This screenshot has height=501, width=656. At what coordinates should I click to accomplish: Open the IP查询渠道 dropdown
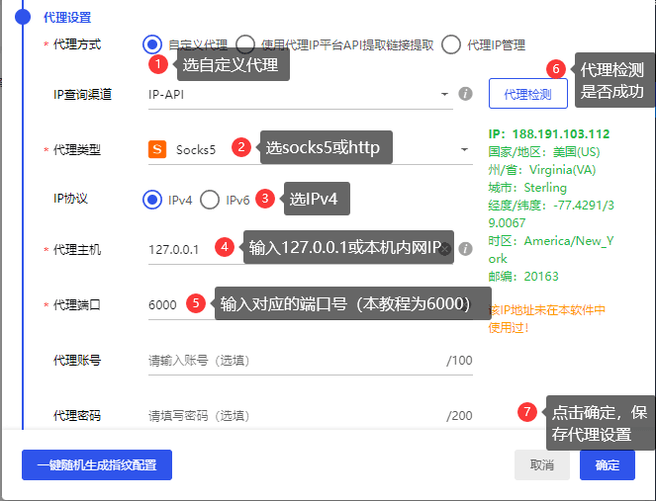(297, 95)
